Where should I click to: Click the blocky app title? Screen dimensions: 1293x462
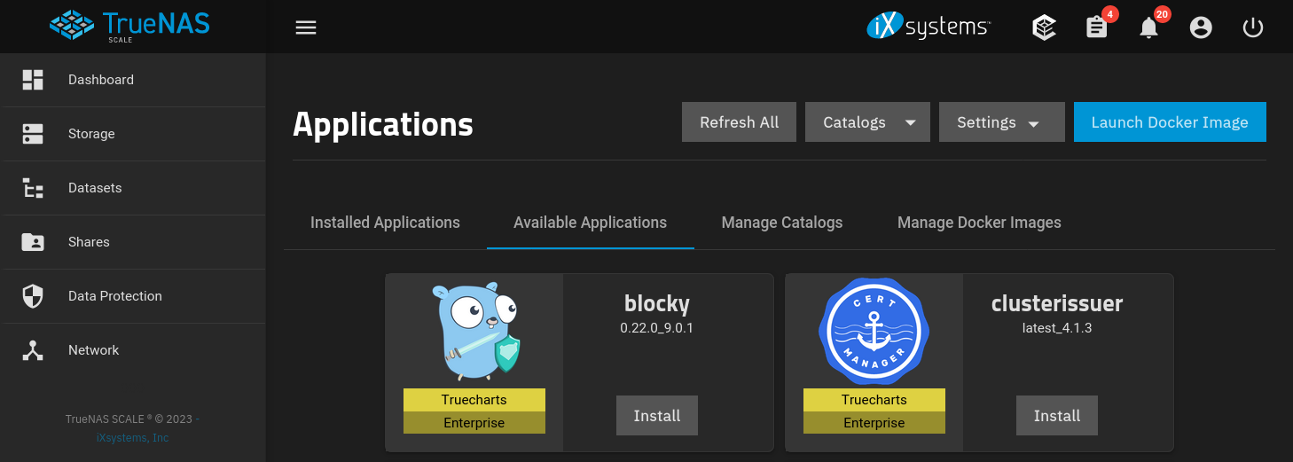click(657, 303)
